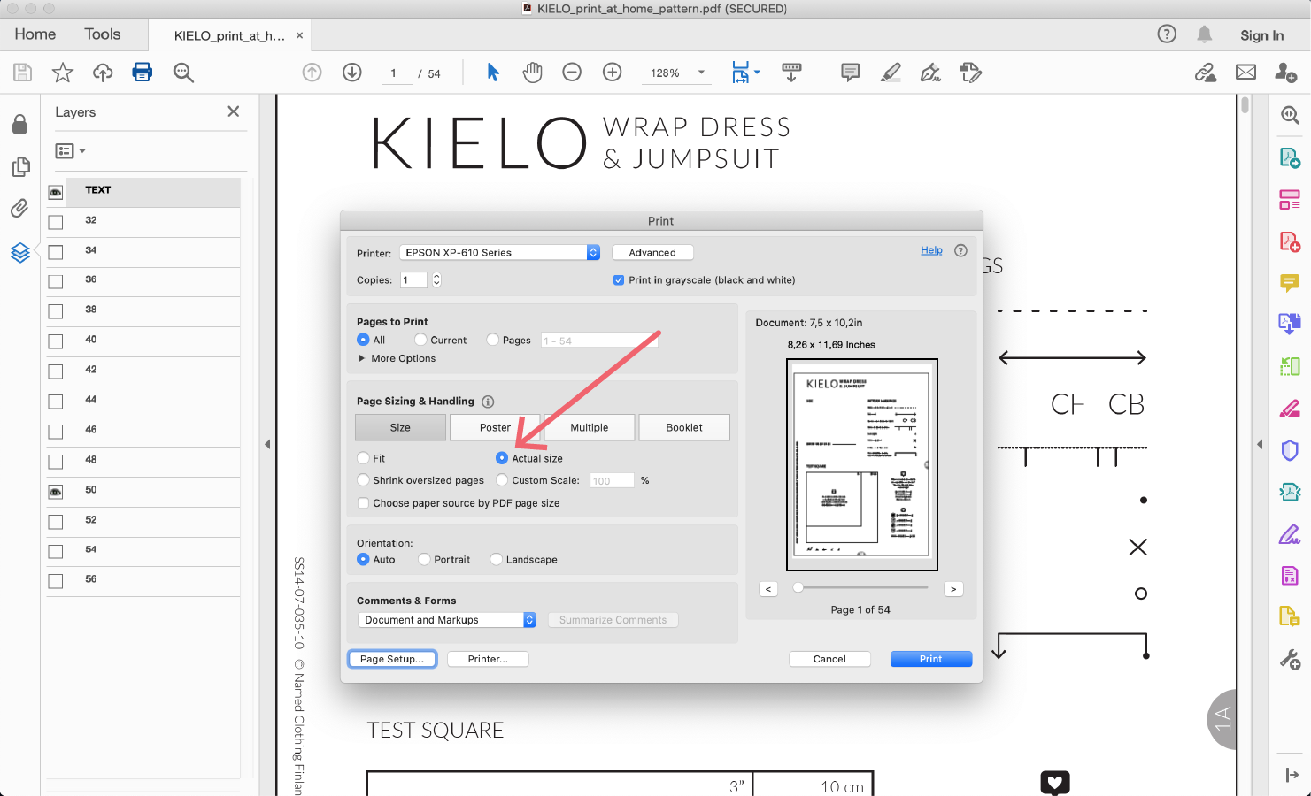Image resolution: width=1311 pixels, height=796 pixels.
Task: Open Protect shield tool in right pane
Action: click(x=1290, y=450)
